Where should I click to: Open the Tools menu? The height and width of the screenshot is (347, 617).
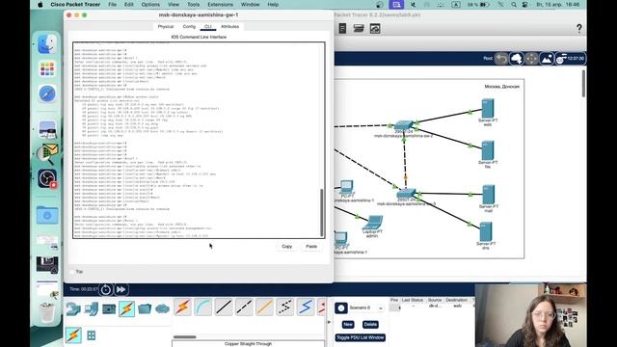(x=193, y=4)
